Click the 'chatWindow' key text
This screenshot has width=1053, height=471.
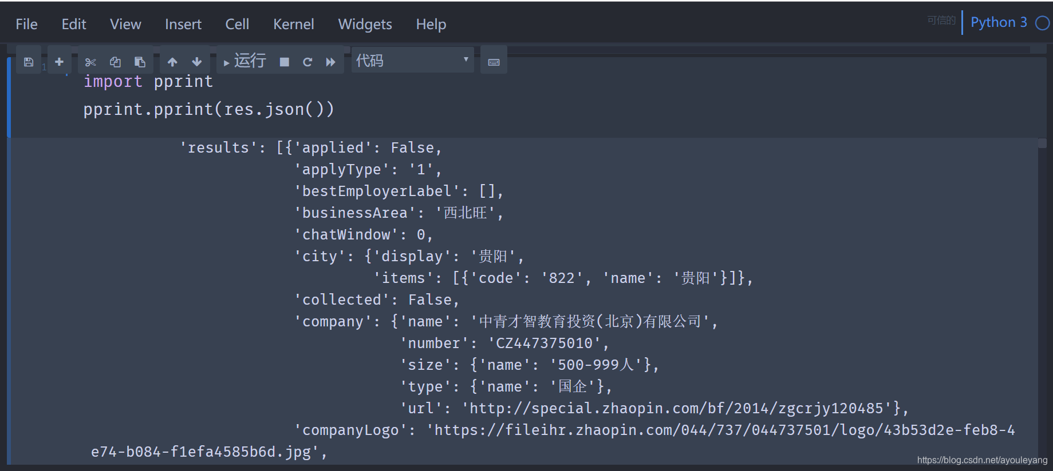346,234
